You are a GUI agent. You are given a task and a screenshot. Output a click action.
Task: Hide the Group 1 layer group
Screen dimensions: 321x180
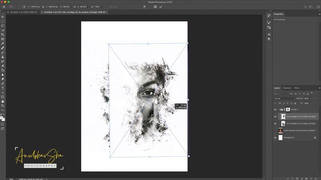pyautogui.click(x=275, y=109)
